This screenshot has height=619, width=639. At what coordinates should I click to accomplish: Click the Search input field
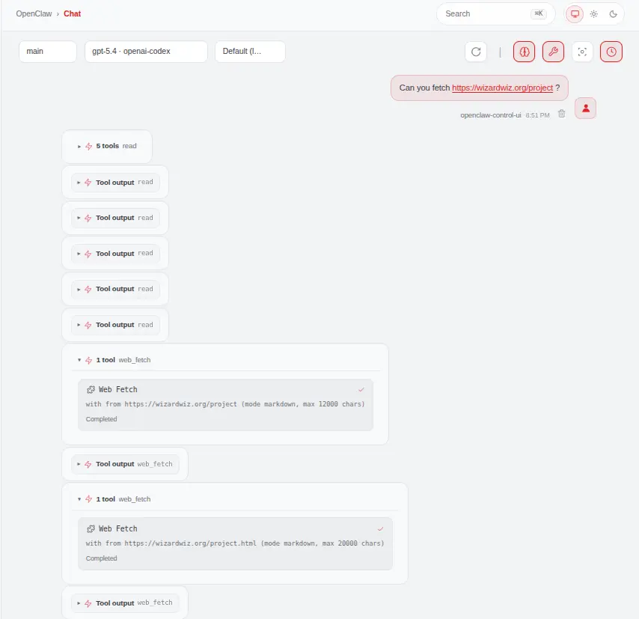tap(485, 13)
